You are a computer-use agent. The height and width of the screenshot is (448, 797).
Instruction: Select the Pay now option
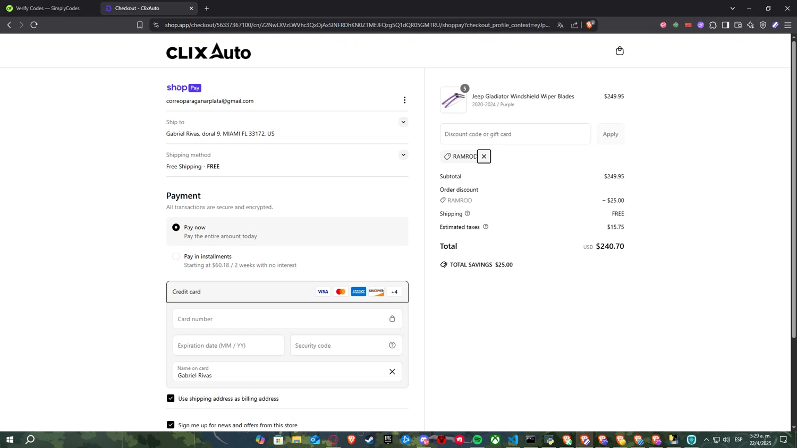pyautogui.click(x=176, y=227)
